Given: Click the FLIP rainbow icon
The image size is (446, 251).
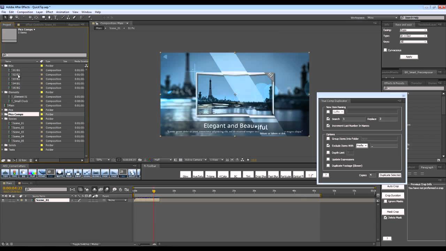Looking at the screenshot, I should click(32, 174).
